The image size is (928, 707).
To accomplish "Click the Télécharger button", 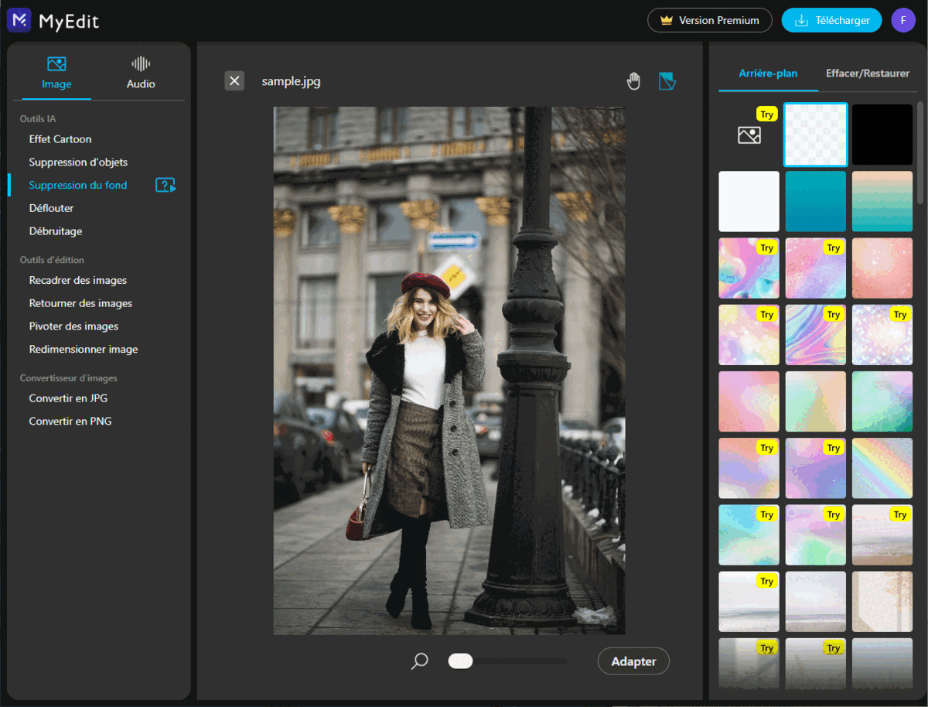I will [x=831, y=20].
